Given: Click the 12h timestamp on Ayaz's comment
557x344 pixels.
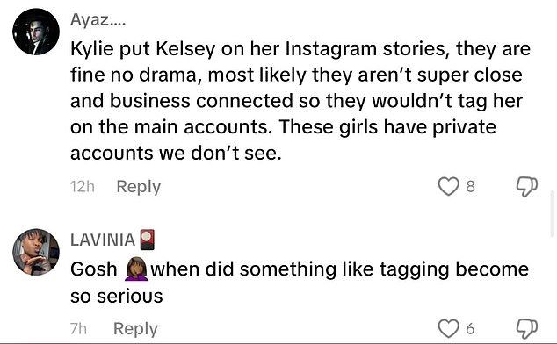Looking at the screenshot, I should 83,187.
